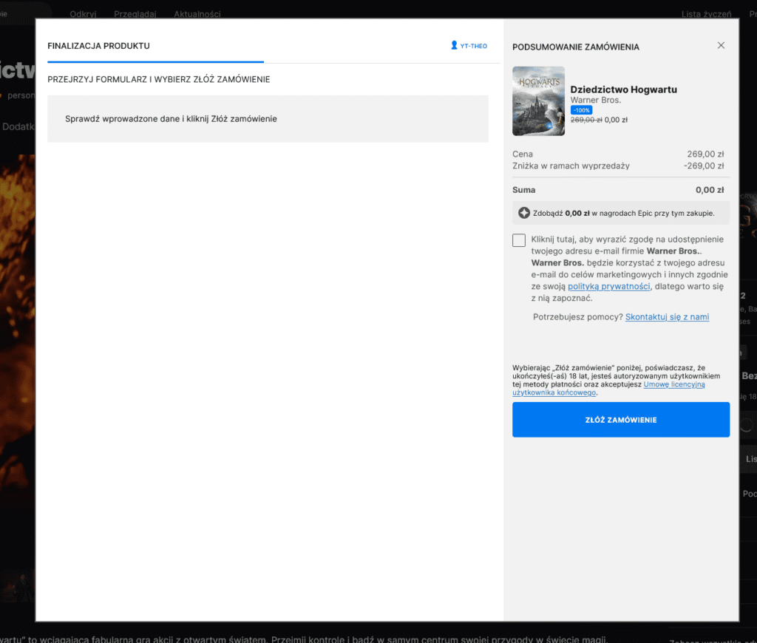Viewport: 757px width, 643px height.
Task: Click the 'Warner Bros.' publisher name under the title
Action: pos(595,101)
